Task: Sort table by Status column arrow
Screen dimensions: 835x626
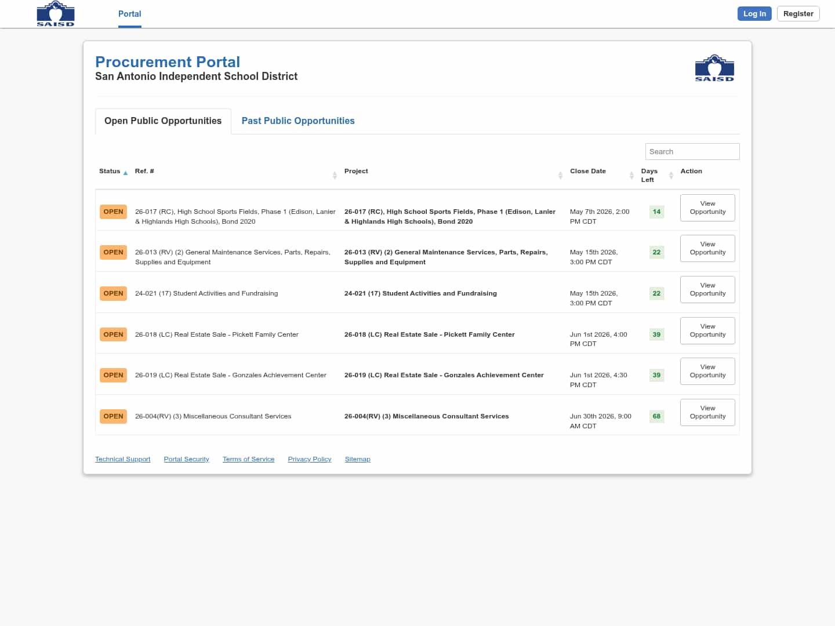Action: click(125, 173)
